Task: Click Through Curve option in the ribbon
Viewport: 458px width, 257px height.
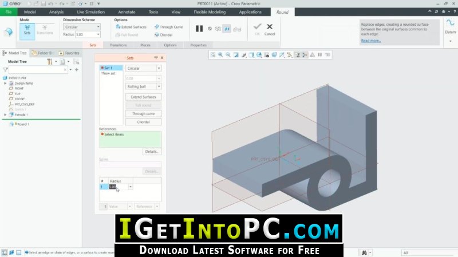Action: tap(168, 27)
